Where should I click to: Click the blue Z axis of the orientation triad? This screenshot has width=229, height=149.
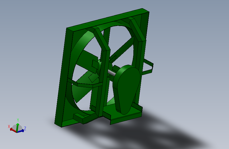[21, 131]
